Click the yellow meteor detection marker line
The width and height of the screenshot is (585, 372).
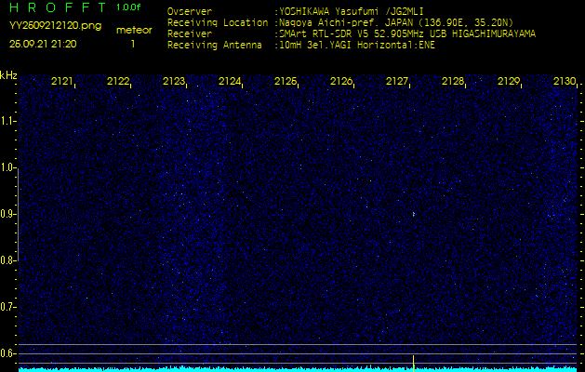(x=413, y=362)
